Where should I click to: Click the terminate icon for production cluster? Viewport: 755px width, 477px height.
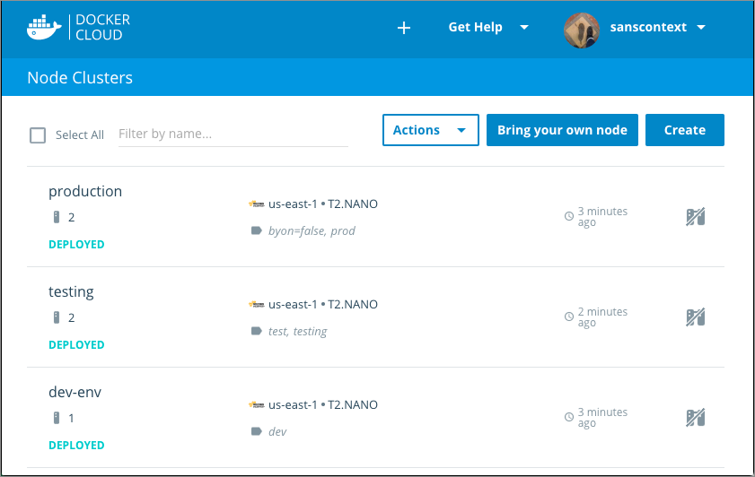tap(696, 217)
